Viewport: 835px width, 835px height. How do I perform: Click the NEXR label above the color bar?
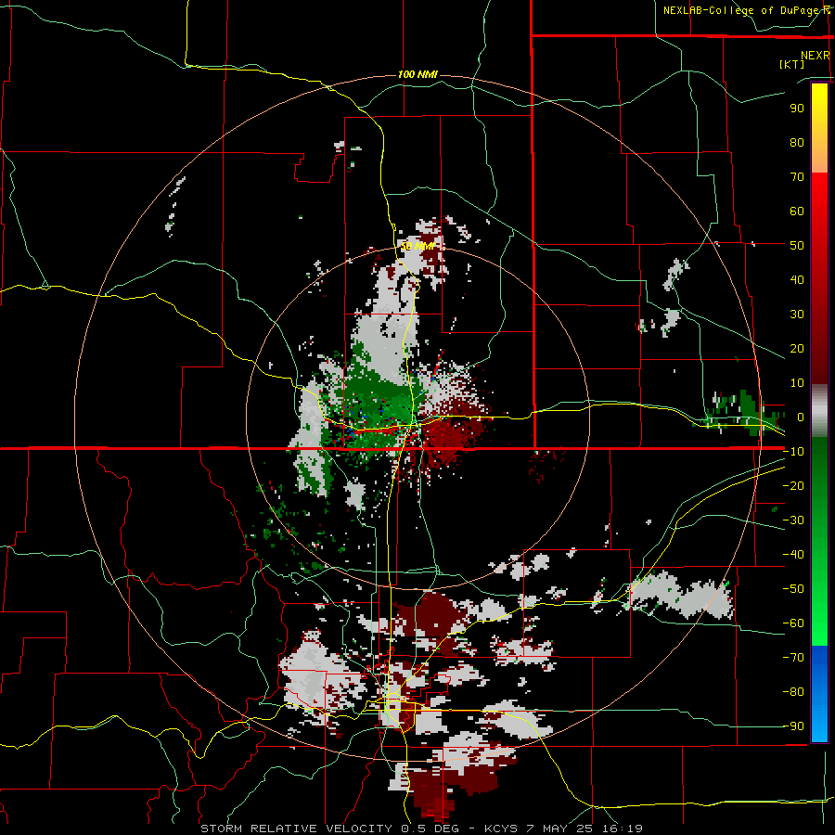816,56
